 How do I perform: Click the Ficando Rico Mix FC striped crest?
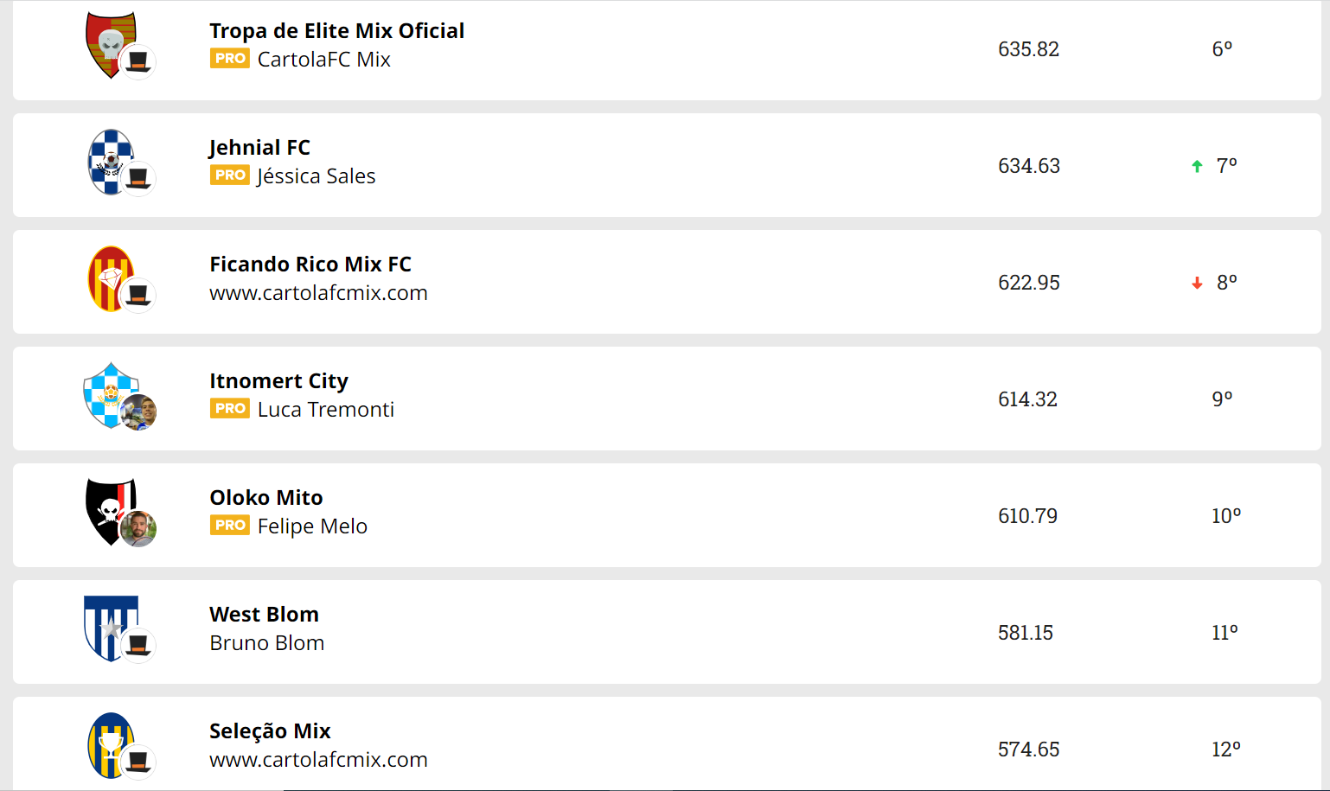point(111,278)
